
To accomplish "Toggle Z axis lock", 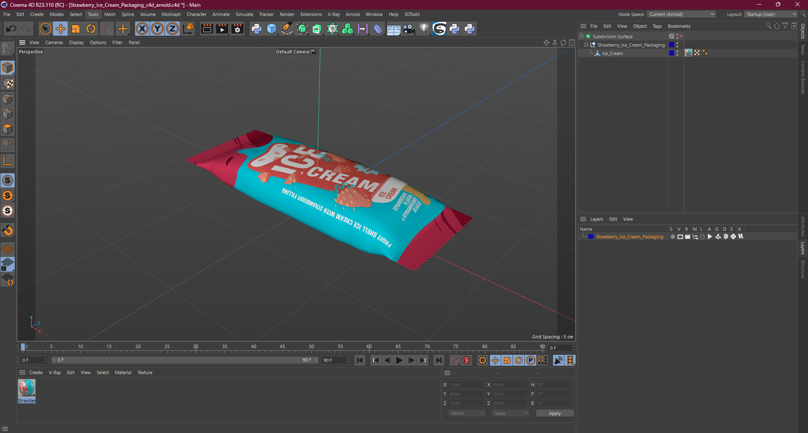I will point(173,29).
